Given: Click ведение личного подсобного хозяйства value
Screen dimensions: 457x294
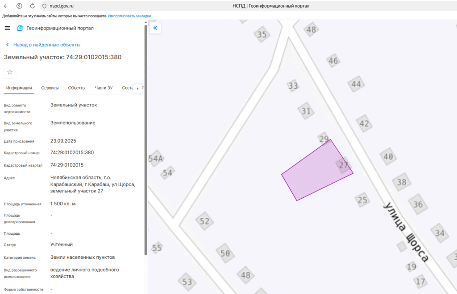Looking at the screenshot, I should click(84, 273).
